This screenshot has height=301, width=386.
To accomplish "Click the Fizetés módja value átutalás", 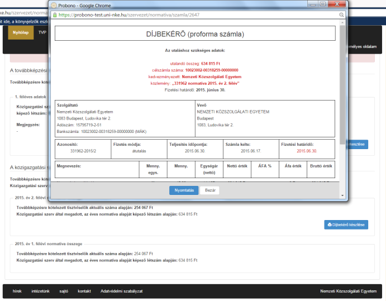I will (x=139, y=151).
